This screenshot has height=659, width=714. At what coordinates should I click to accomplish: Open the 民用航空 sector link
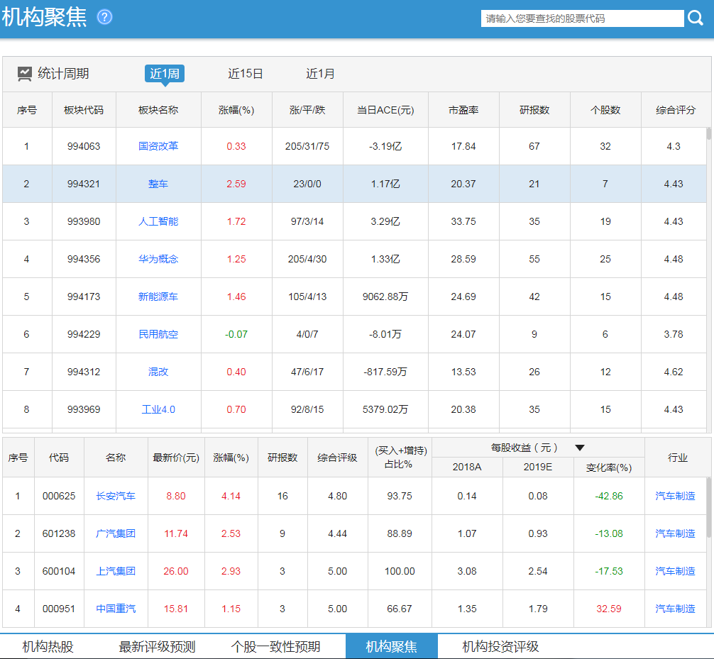[x=158, y=335]
